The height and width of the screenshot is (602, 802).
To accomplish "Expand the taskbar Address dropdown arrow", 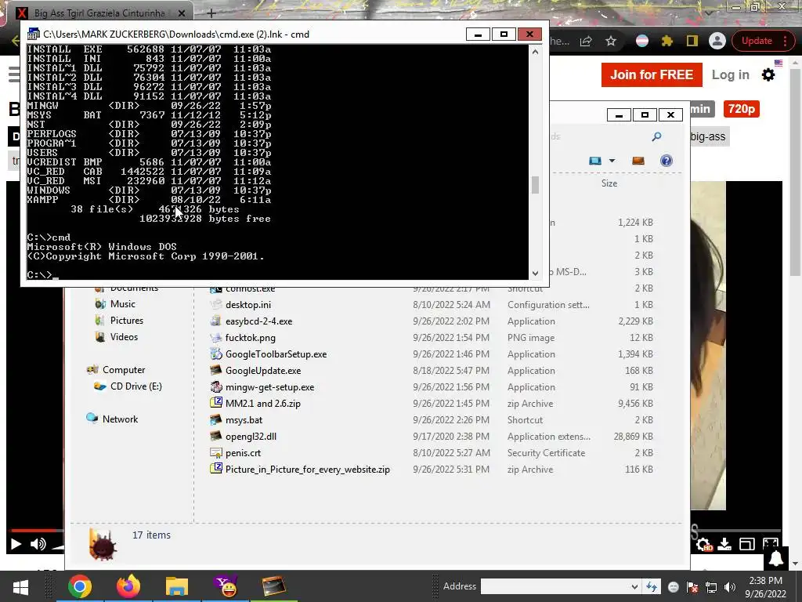I will click(634, 586).
